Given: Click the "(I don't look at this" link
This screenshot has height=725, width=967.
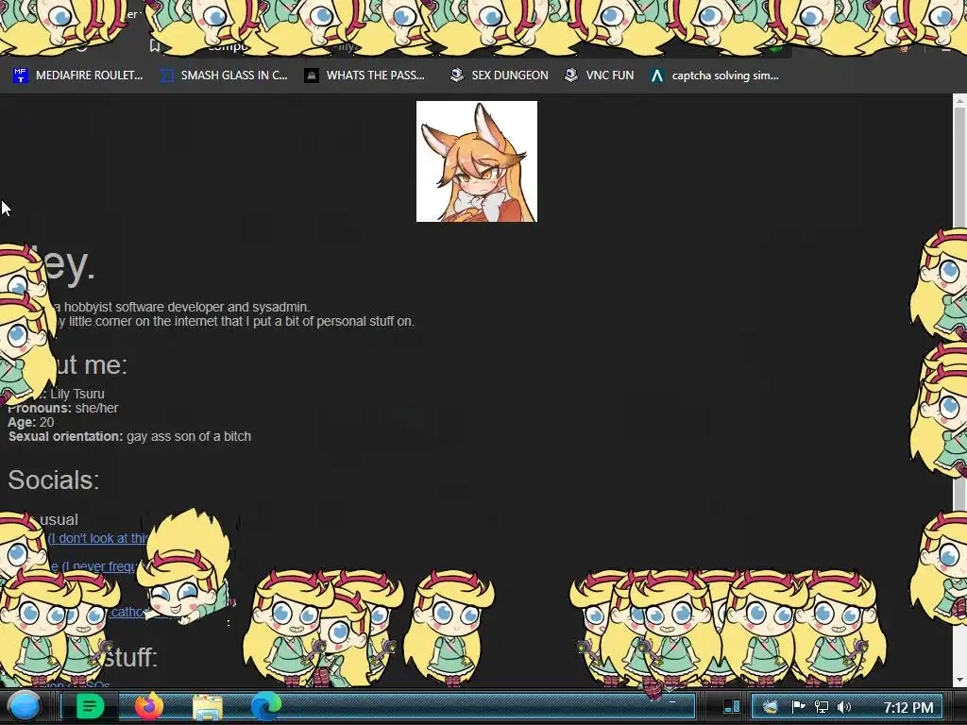Looking at the screenshot, I should 98,538.
